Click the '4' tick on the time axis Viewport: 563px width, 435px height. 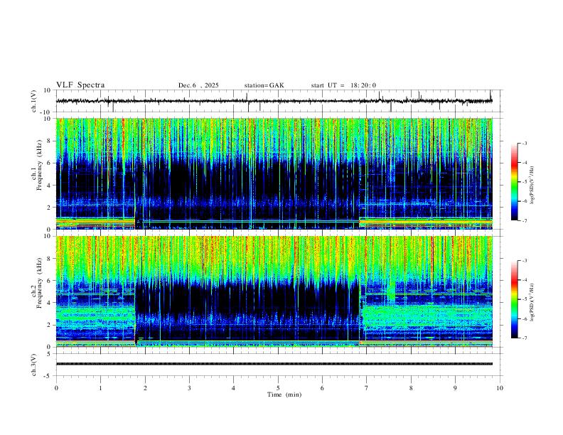(233, 388)
